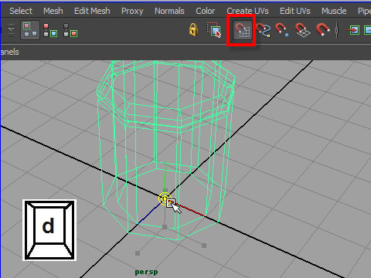Click Make live surface magnet icon
371x278 pixels.
click(x=323, y=29)
